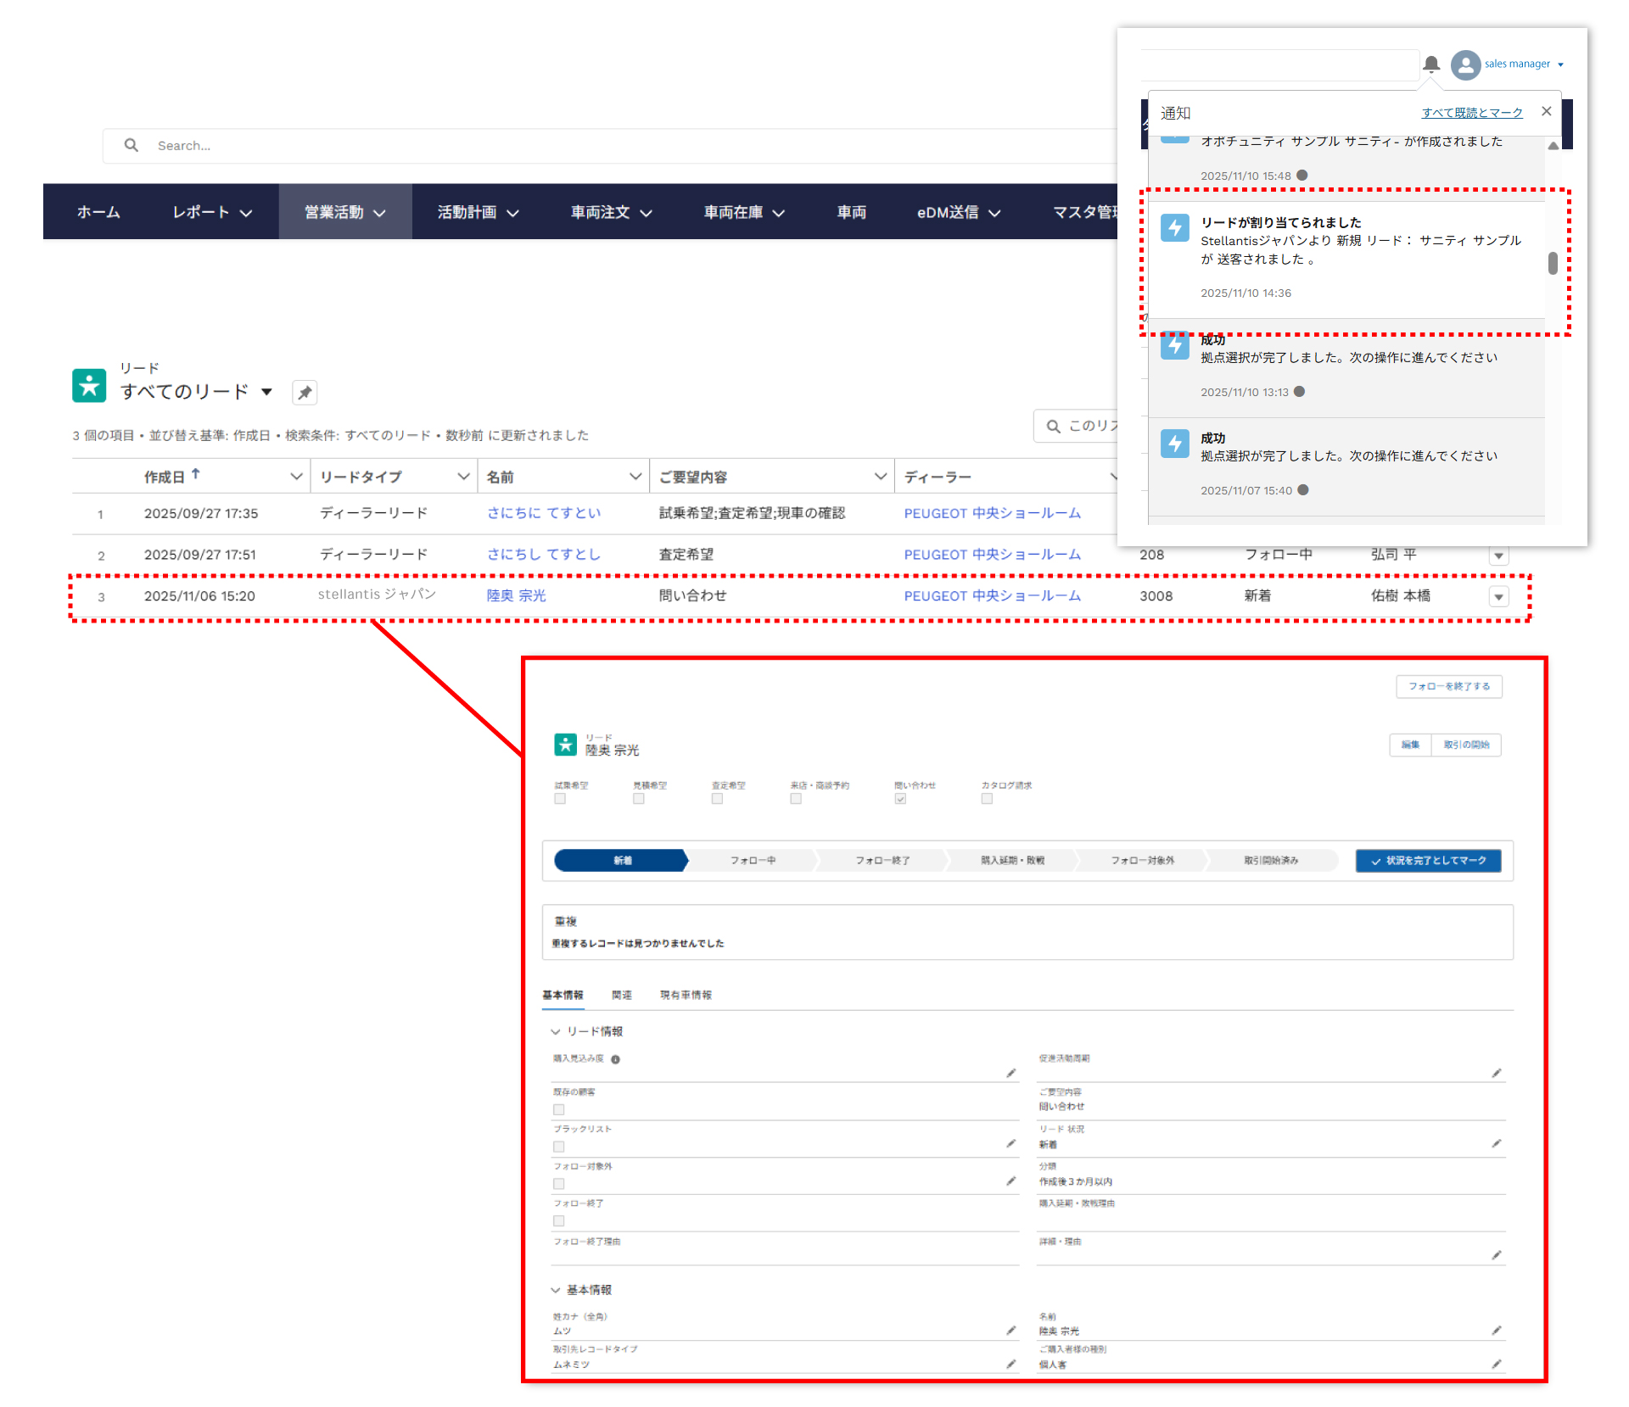
Task: Toggle the カタログ請求 checkbox
Action: (987, 799)
